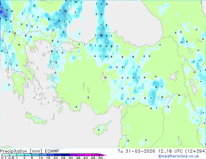Click the 'Tu 31-03-2026' date text
206x159 pixels.
(136, 151)
